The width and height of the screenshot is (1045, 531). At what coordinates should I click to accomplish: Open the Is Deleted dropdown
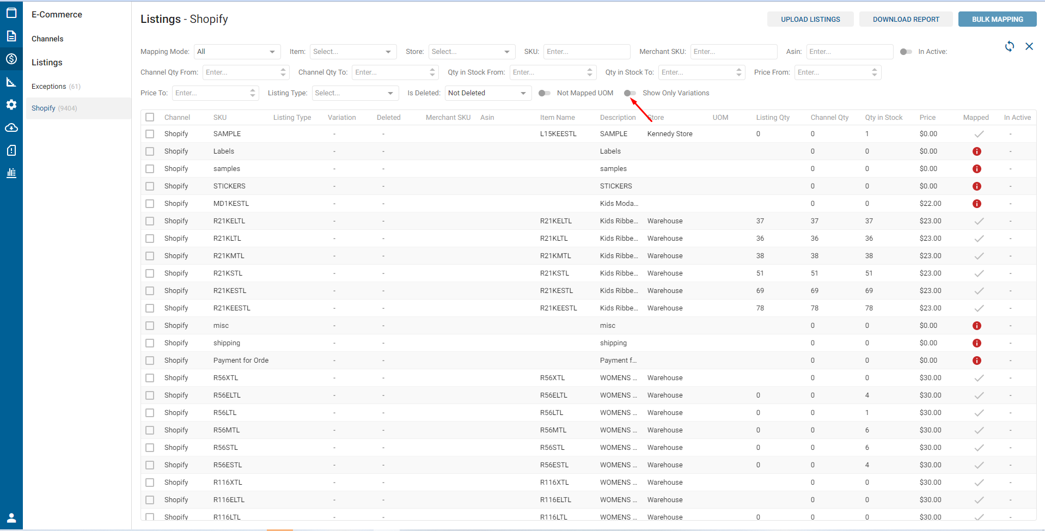[x=488, y=93]
